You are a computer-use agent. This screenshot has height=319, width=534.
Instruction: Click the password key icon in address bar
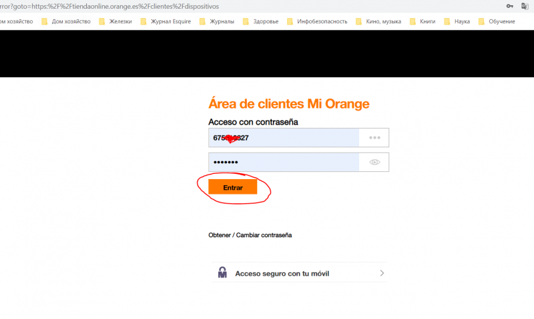point(510,6)
